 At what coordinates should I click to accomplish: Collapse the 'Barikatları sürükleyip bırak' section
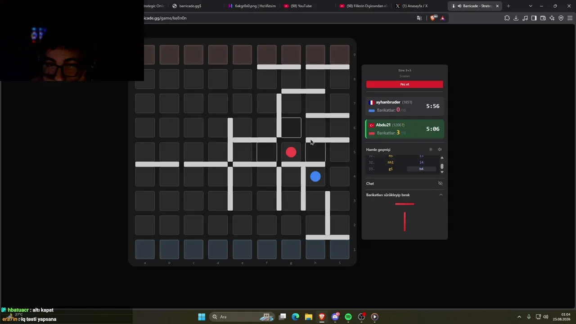click(x=441, y=195)
